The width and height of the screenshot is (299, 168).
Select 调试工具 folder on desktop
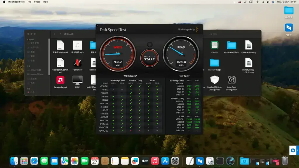tap(289, 12)
